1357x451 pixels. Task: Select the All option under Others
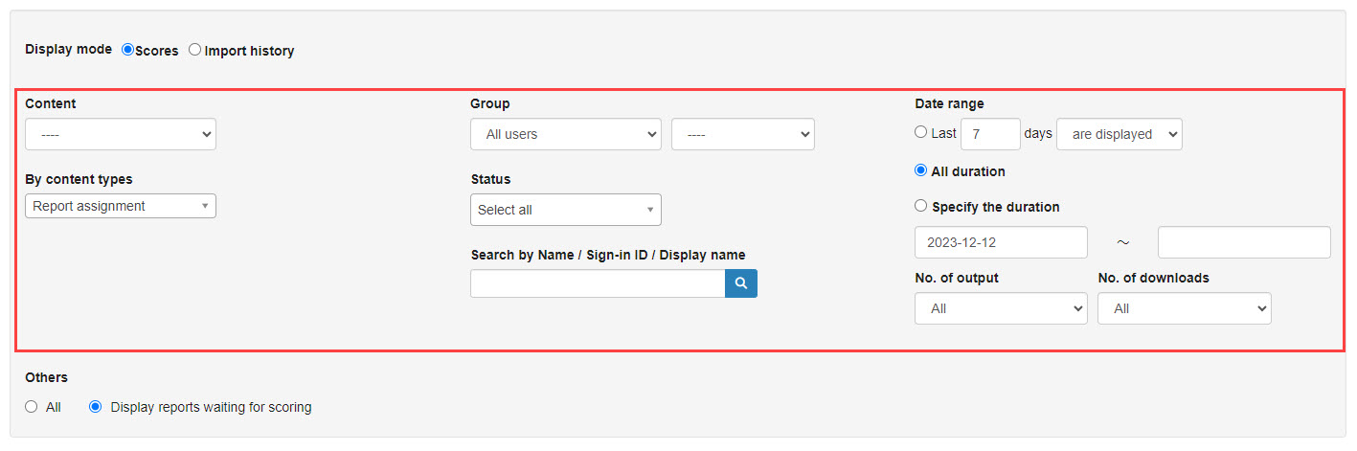point(32,407)
